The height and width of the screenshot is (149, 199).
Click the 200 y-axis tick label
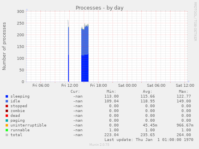[x=20, y=35]
